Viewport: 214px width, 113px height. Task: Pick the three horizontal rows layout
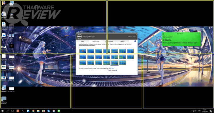point(115,51)
